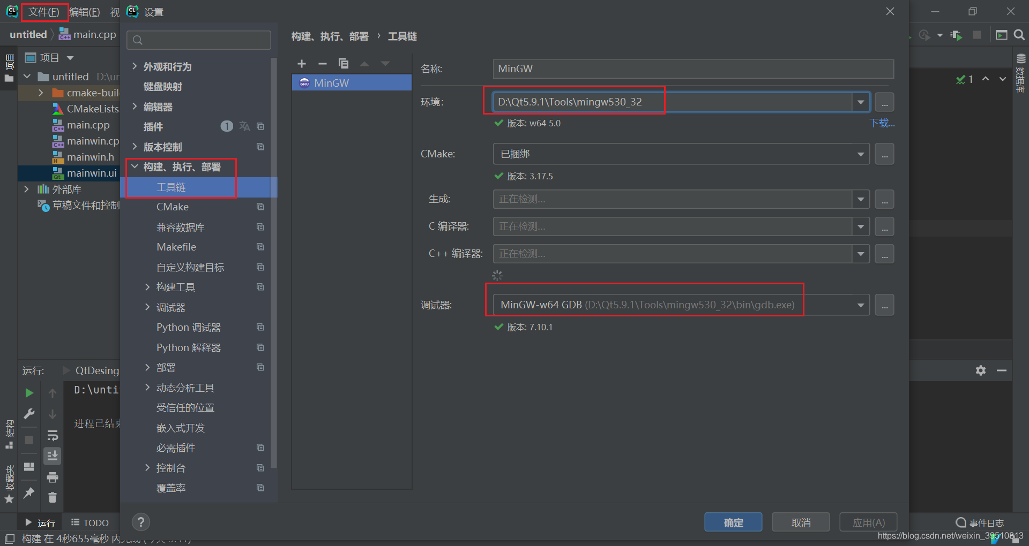The height and width of the screenshot is (546, 1029).
Task: Click the 名称 field containing MinGW
Action: tap(693, 69)
